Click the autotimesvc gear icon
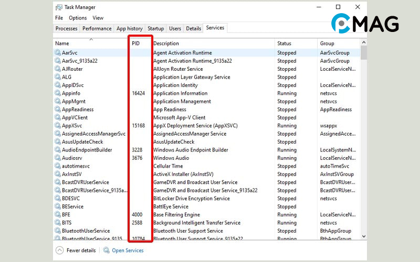 [58, 166]
